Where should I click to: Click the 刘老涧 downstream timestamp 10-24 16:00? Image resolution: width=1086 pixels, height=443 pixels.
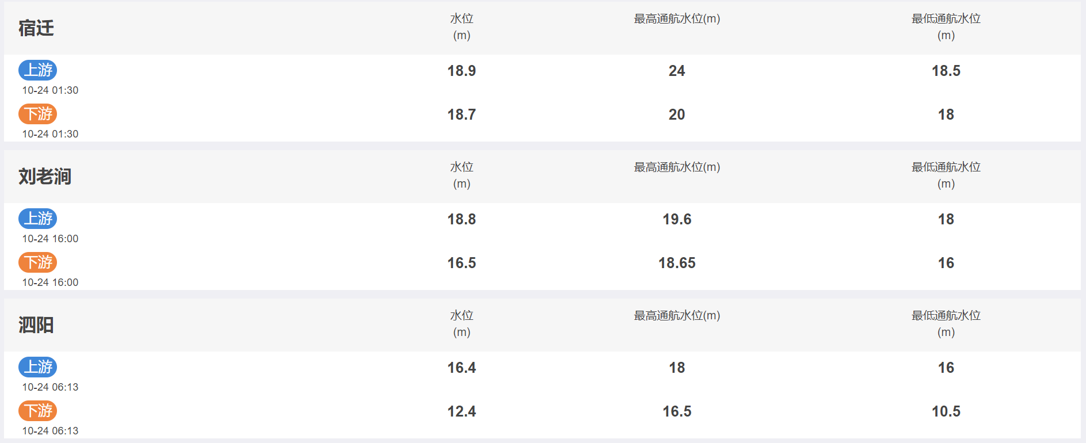[x=50, y=282]
